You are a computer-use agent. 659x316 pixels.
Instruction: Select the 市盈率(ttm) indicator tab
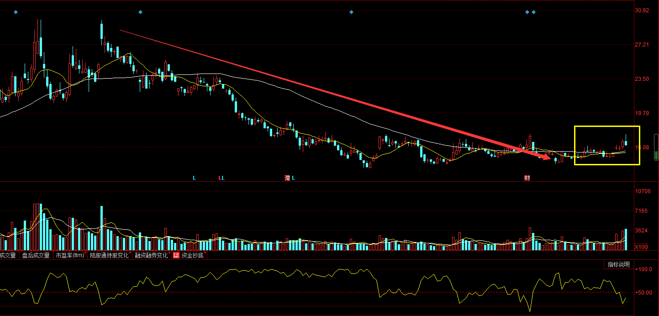70,256
